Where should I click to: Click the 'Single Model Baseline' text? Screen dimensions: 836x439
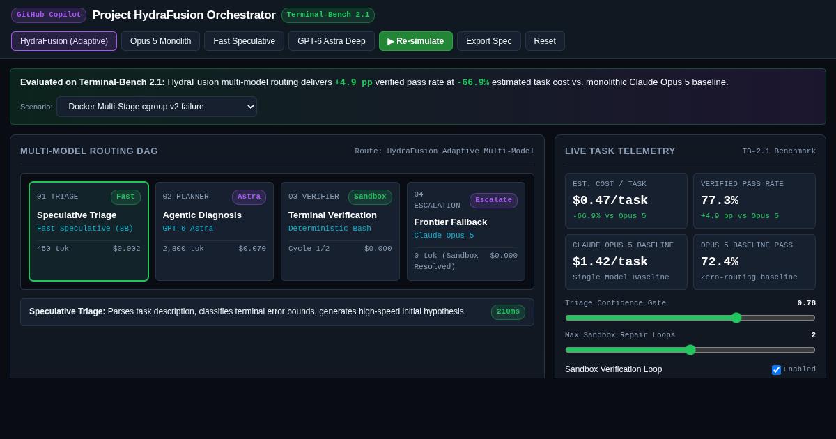point(621,277)
